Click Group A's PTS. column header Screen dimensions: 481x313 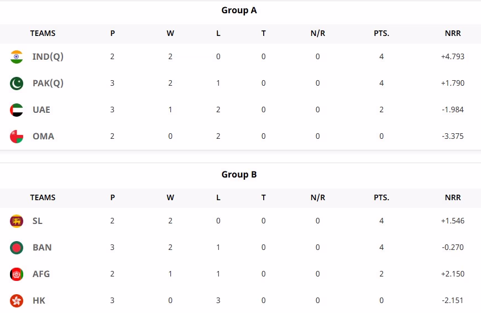(381, 33)
